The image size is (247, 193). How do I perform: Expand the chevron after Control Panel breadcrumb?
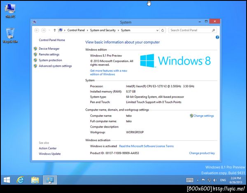87,30
